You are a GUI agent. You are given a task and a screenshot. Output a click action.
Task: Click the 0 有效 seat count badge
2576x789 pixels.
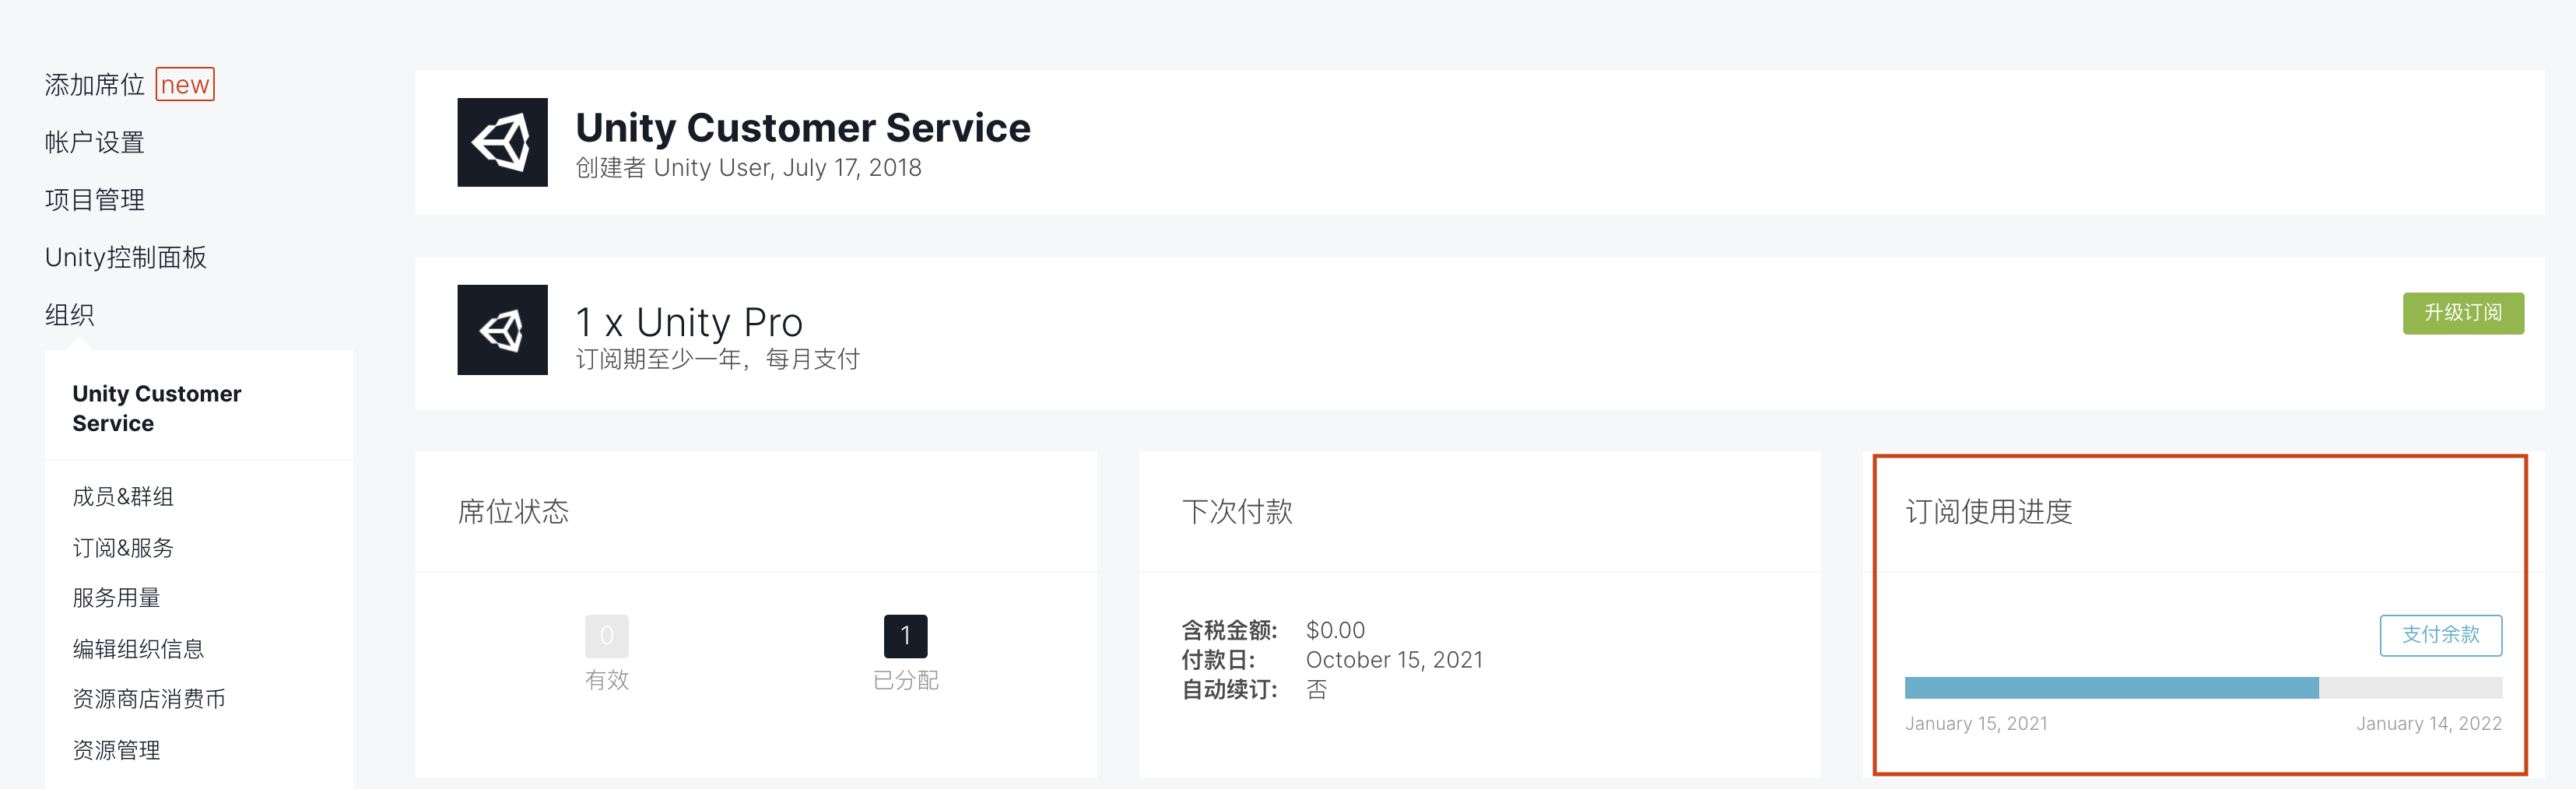(x=606, y=636)
